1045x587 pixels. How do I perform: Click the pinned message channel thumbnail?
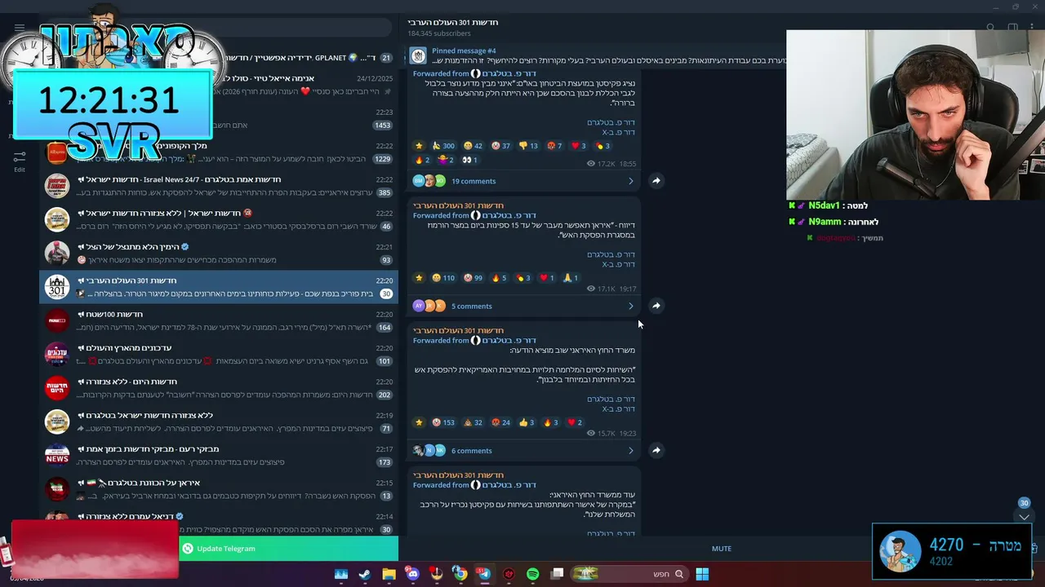tap(418, 55)
